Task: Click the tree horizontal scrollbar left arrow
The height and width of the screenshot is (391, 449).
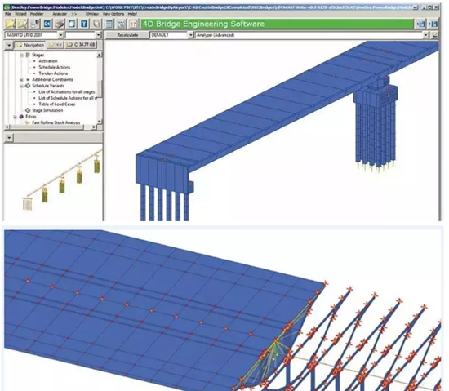Action: (x=7, y=127)
